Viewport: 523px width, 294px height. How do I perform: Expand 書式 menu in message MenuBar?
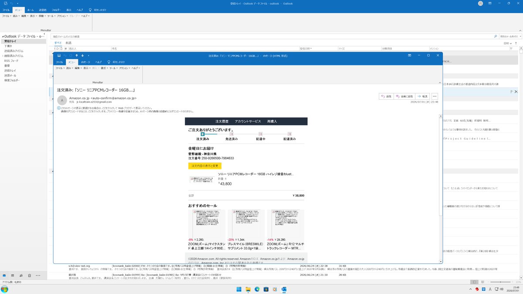(x=104, y=68)
